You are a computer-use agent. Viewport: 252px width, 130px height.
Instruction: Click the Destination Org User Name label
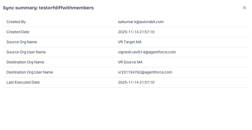click(x=30, y=72)
